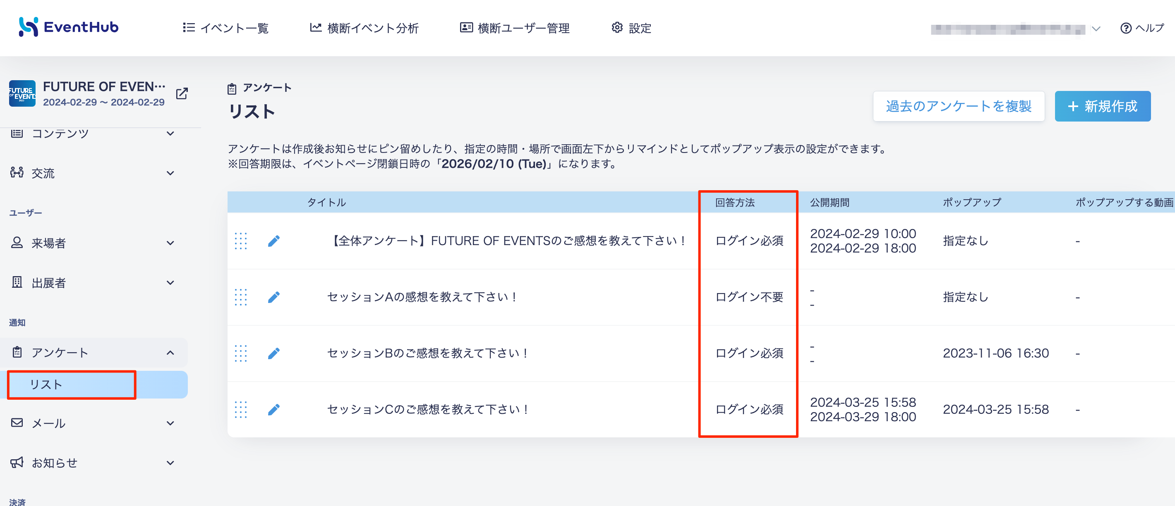This screenshot has height=506, width=1175.
Task: Open the account dropdown chevron
Action: (1096, 29)
